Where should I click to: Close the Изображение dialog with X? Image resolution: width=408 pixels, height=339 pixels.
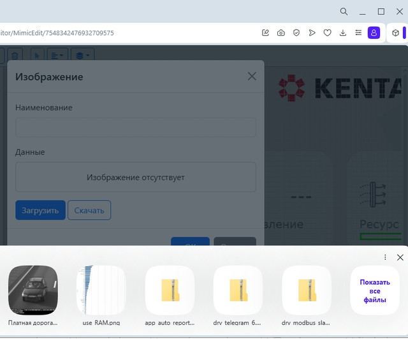click(252, 77)
